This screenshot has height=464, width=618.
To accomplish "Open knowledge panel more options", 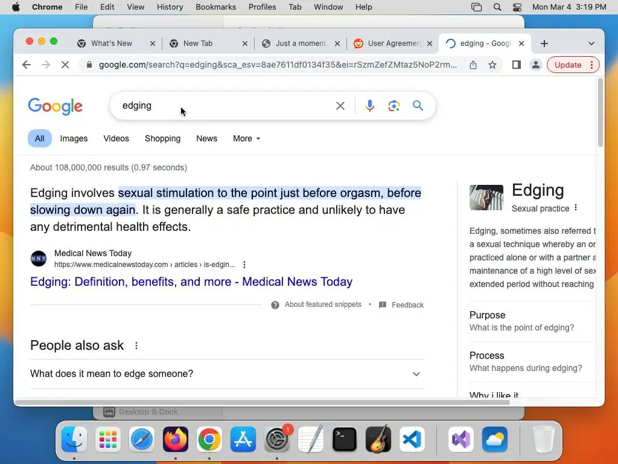I will pyautogui.click(x=576, y=208).
